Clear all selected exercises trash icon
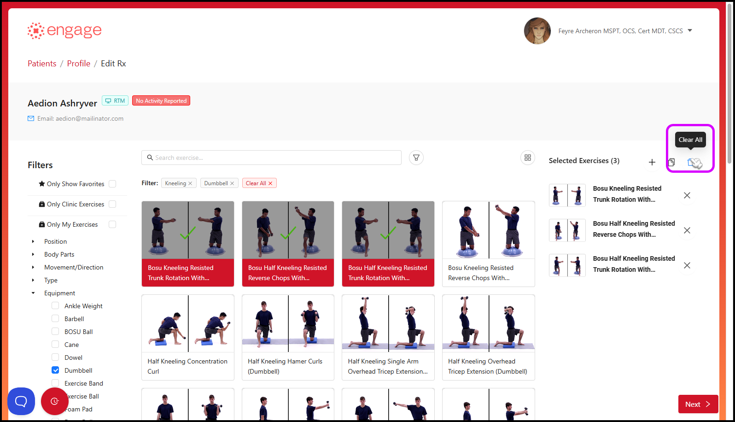Image resolution: width=735 pixels, height=422 pixels. coord(691,162)
